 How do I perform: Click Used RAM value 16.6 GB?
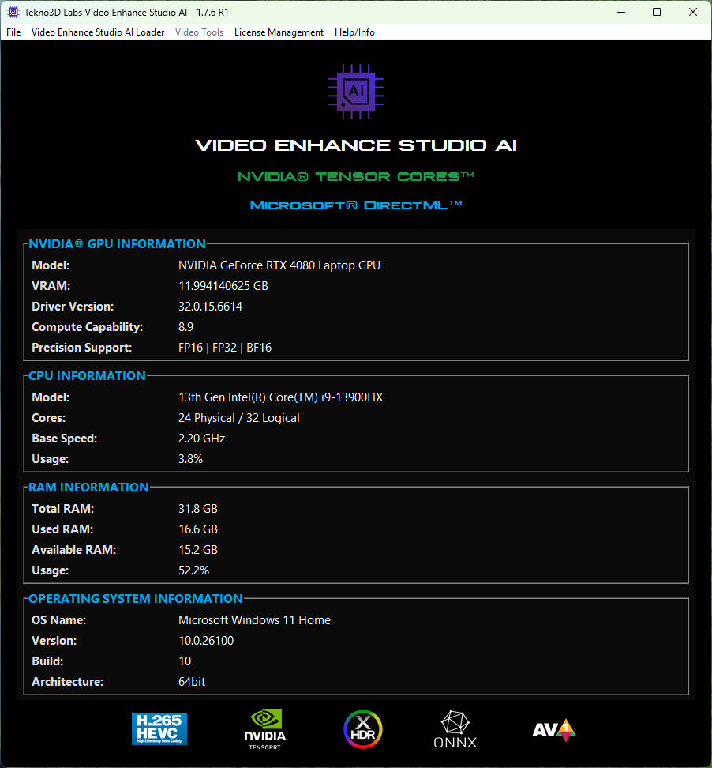point(197,529)
